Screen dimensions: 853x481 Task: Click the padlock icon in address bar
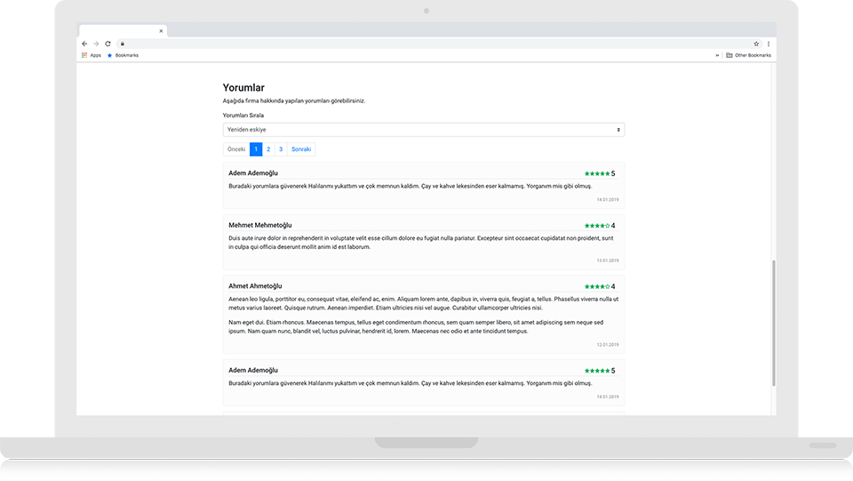click(x=123, y=44)
